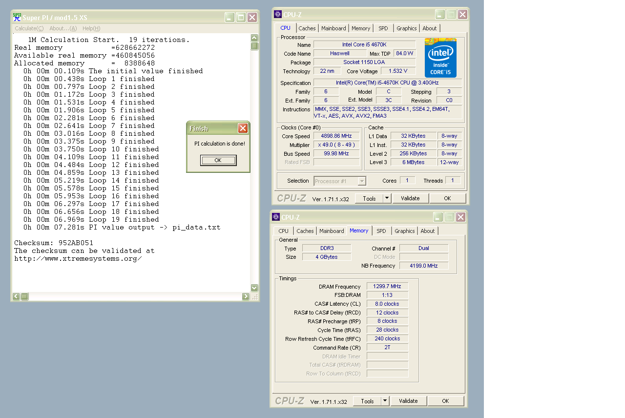Open the About menu in Super PI
Viewport: 625px width, 418px height.
63,28
